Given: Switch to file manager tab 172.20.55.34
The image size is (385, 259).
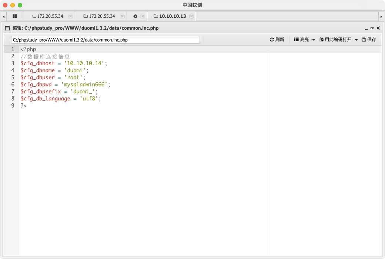Looking at the screenshot, I should tap(99, 16).
